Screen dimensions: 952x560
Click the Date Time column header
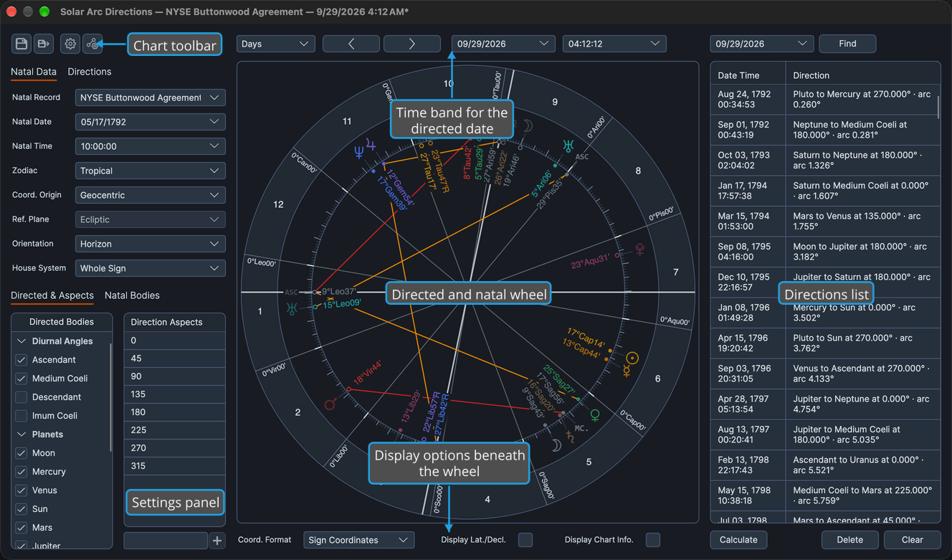click(x=748, y=75)
